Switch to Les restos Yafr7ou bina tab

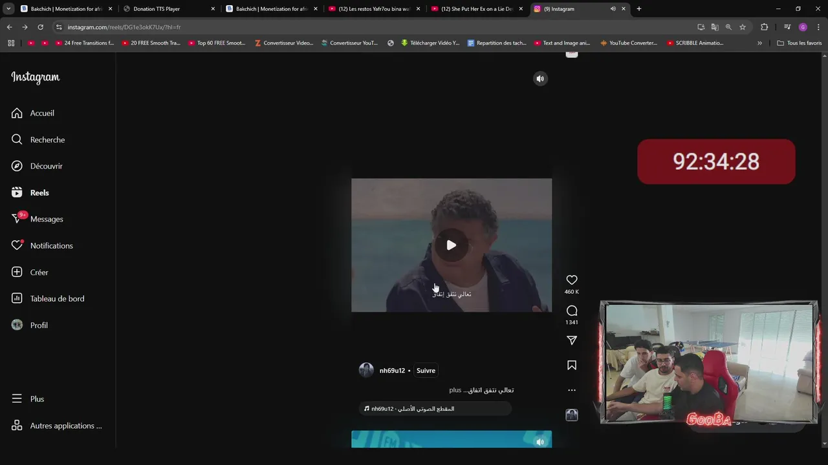coord(374,9)
